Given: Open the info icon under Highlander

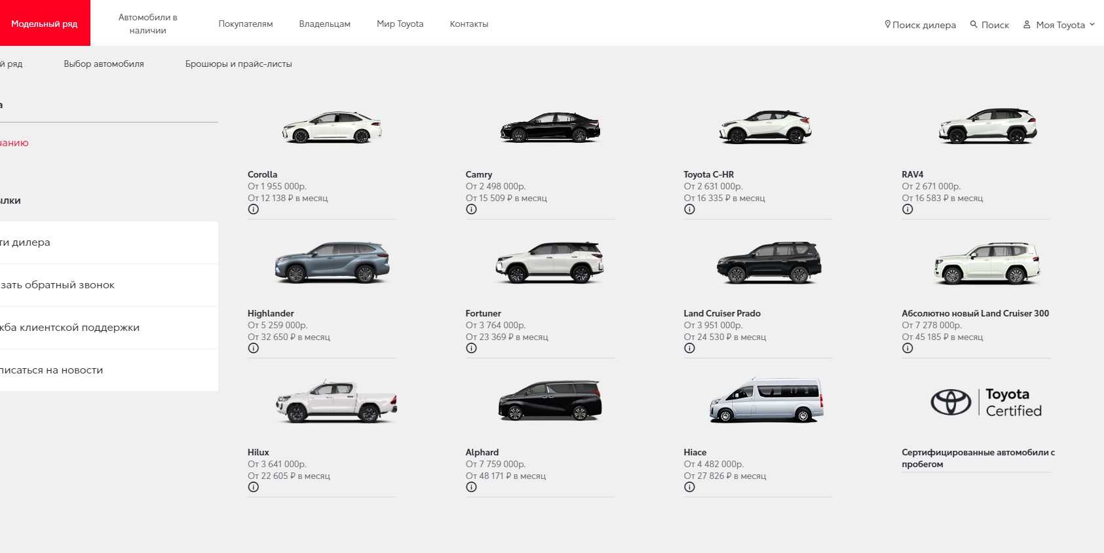Looking at the screenshot, I should click(x=254, y=349).
